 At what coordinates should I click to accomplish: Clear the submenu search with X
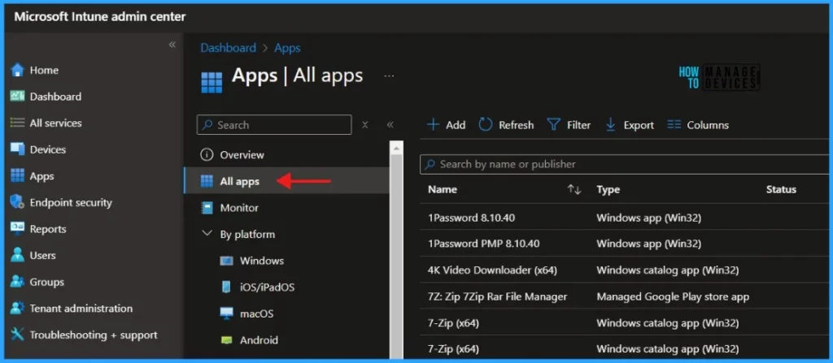(x=365, y=125)
